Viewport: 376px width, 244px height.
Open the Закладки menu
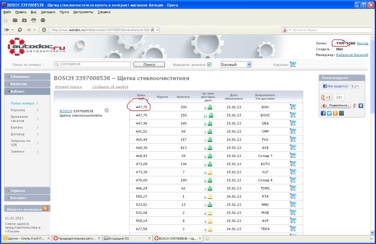point(48,12)
